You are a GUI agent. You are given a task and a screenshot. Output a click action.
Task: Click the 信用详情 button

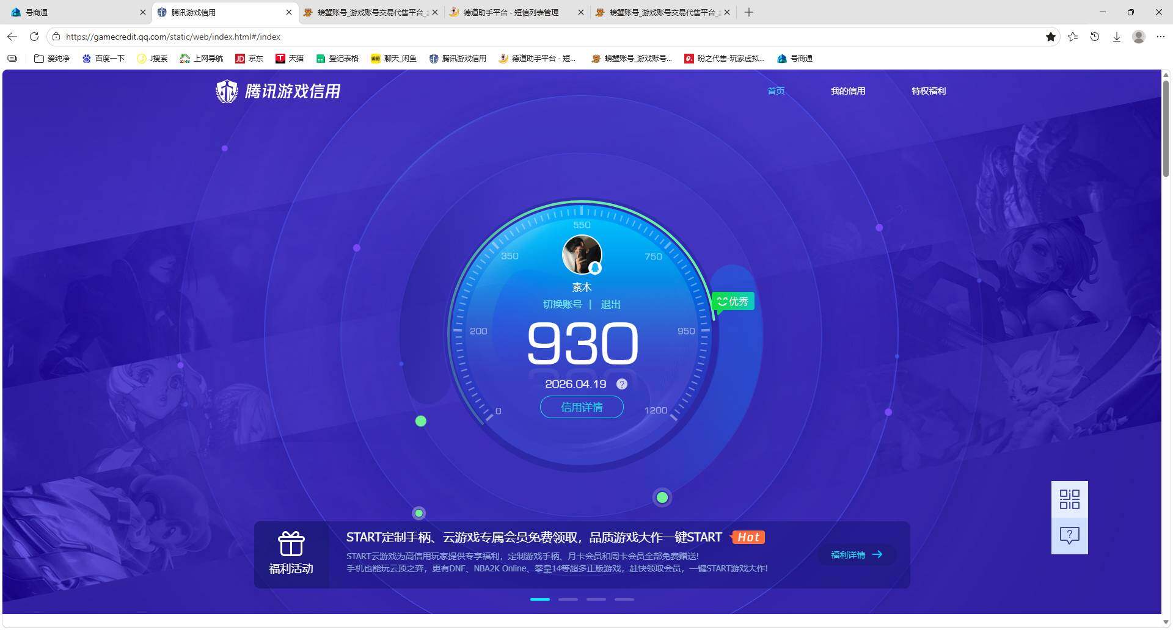pos(581,407)
